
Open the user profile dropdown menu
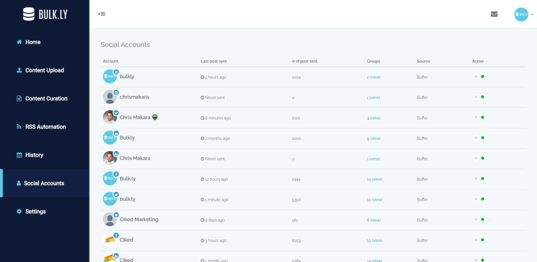coord(523,14)
